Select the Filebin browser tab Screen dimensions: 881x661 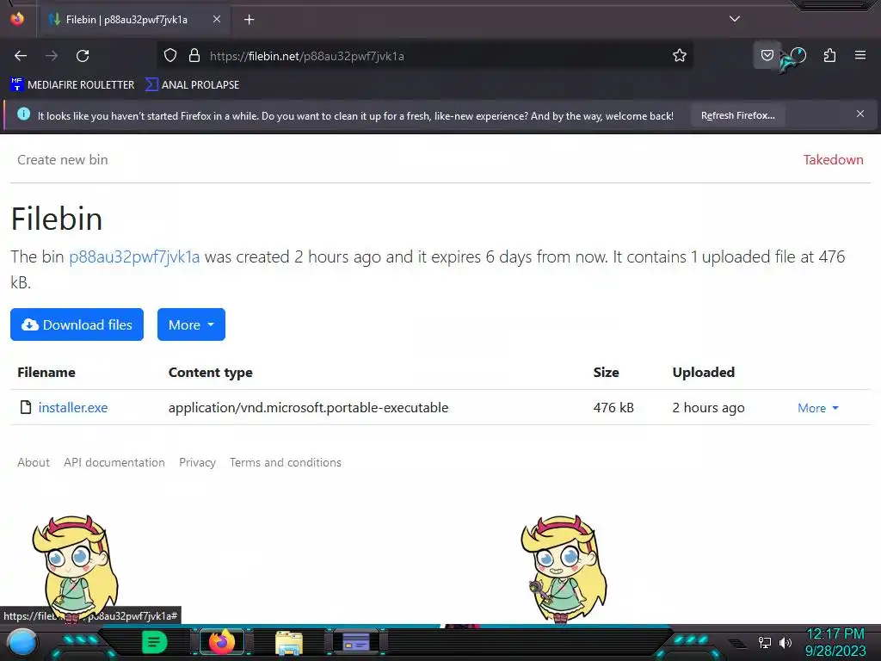[133, 20]
